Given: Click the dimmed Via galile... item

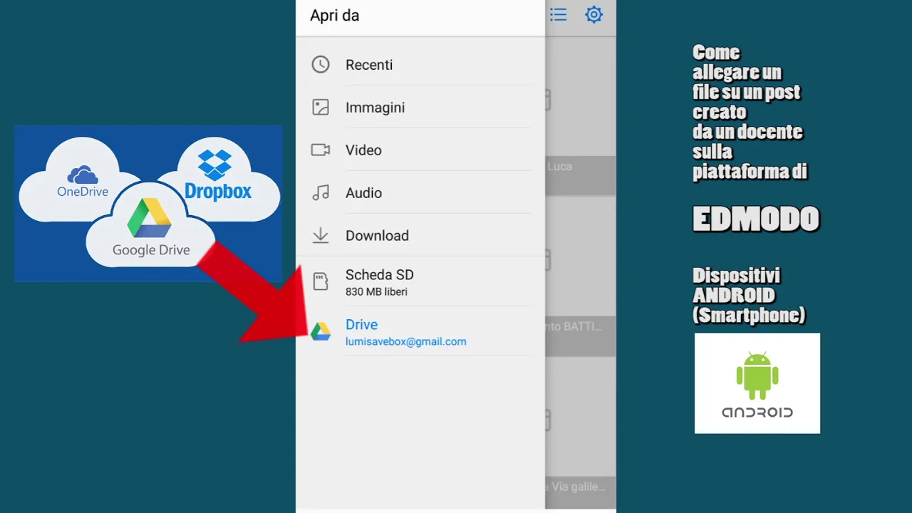Looking at the screenshot, I should 581,492.
